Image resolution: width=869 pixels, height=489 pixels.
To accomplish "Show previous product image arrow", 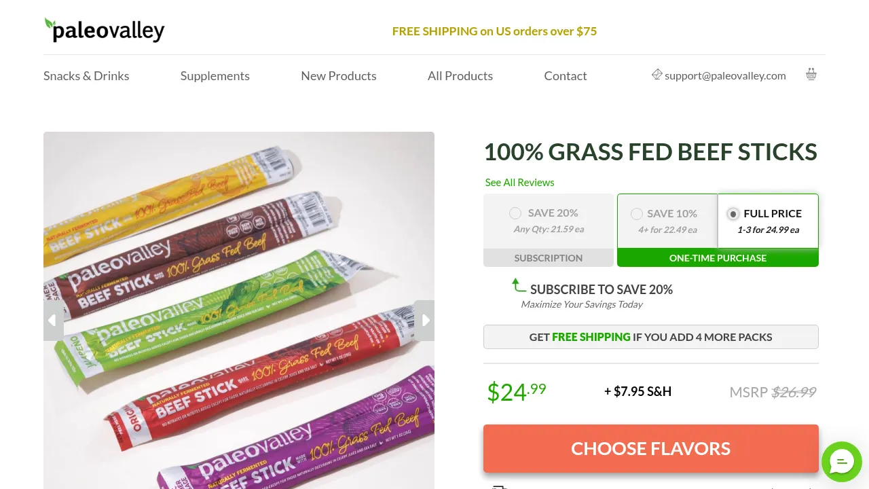I will coord(53,320).
